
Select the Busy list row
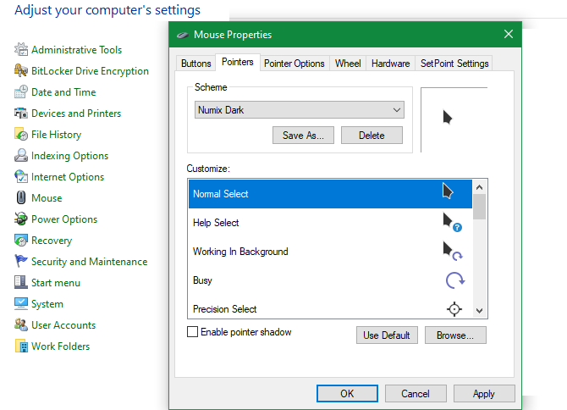pyautogui.click(x=330, y=280)
